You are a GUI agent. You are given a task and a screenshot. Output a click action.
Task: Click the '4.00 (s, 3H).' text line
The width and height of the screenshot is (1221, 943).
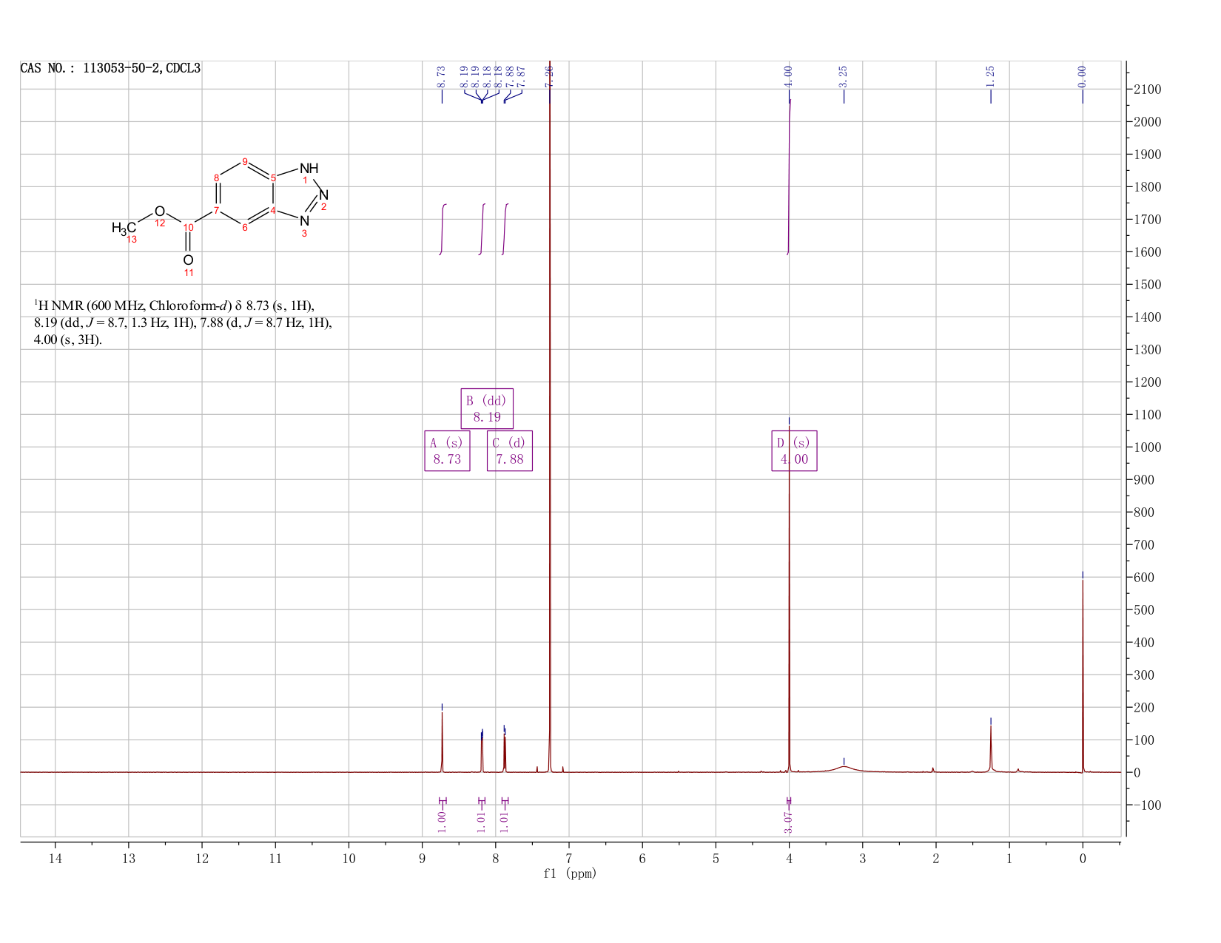click(x=68, y=341)
